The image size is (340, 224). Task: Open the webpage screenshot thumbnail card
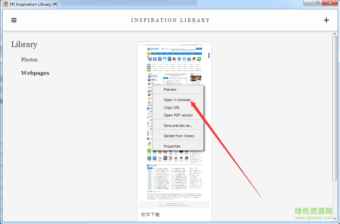point(175,132)
